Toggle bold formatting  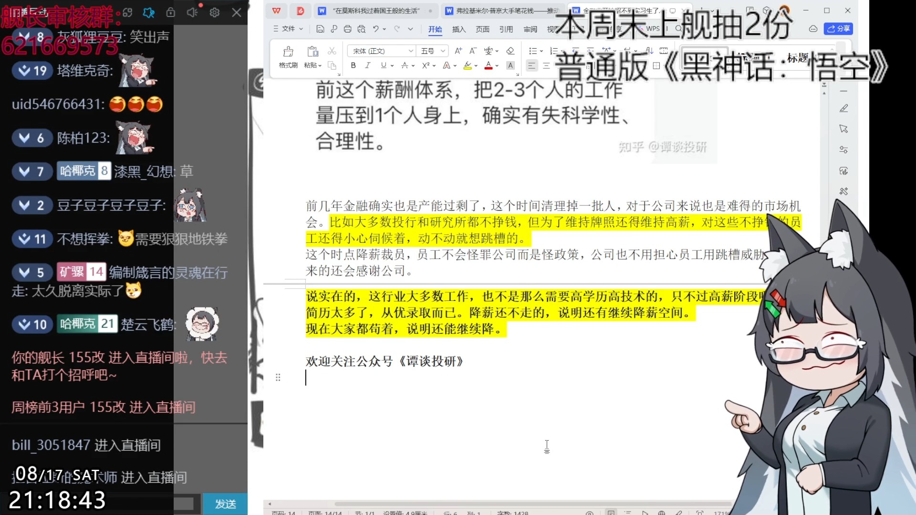(353, 65)
